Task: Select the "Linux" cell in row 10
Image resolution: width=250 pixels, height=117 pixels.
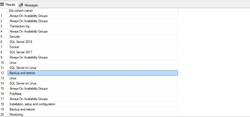Action: click(x=13, y=63)
